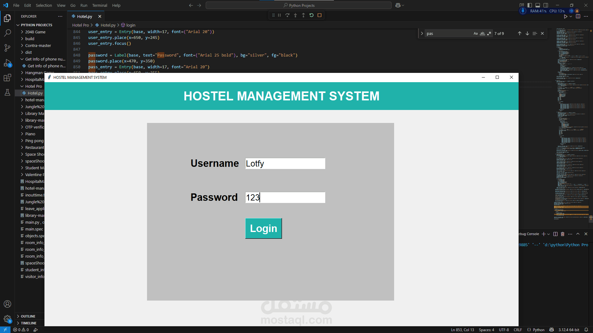Open the Manage gear icon
The height and width of the screenshot is (333, 593).
tap(7, 319)
